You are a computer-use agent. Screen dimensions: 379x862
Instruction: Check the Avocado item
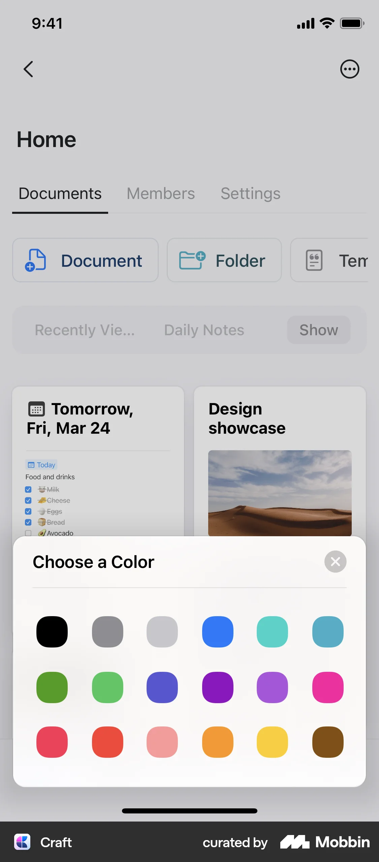point(28,533)
